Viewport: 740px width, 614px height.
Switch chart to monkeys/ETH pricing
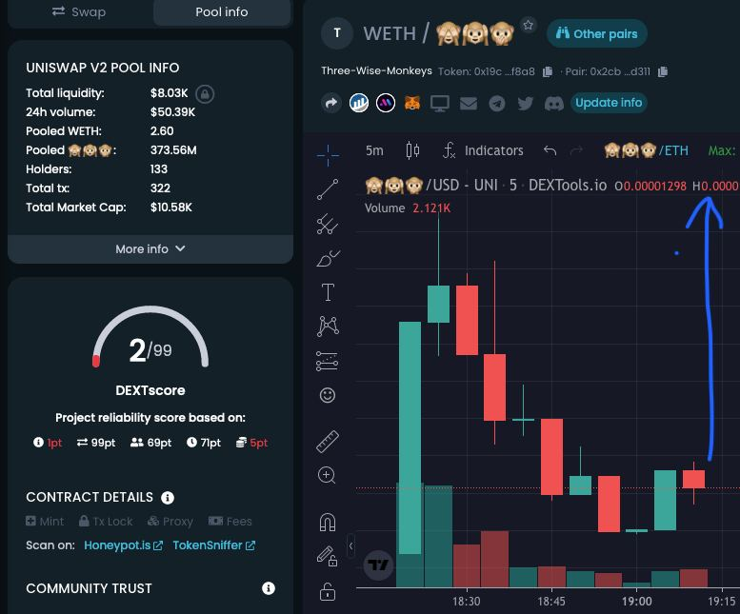tap(646, 150)
